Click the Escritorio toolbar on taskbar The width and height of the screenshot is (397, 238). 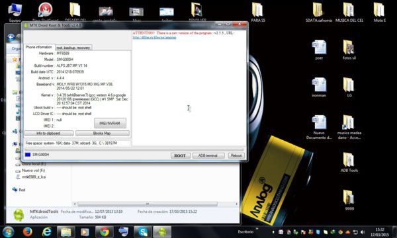(245, 231)
